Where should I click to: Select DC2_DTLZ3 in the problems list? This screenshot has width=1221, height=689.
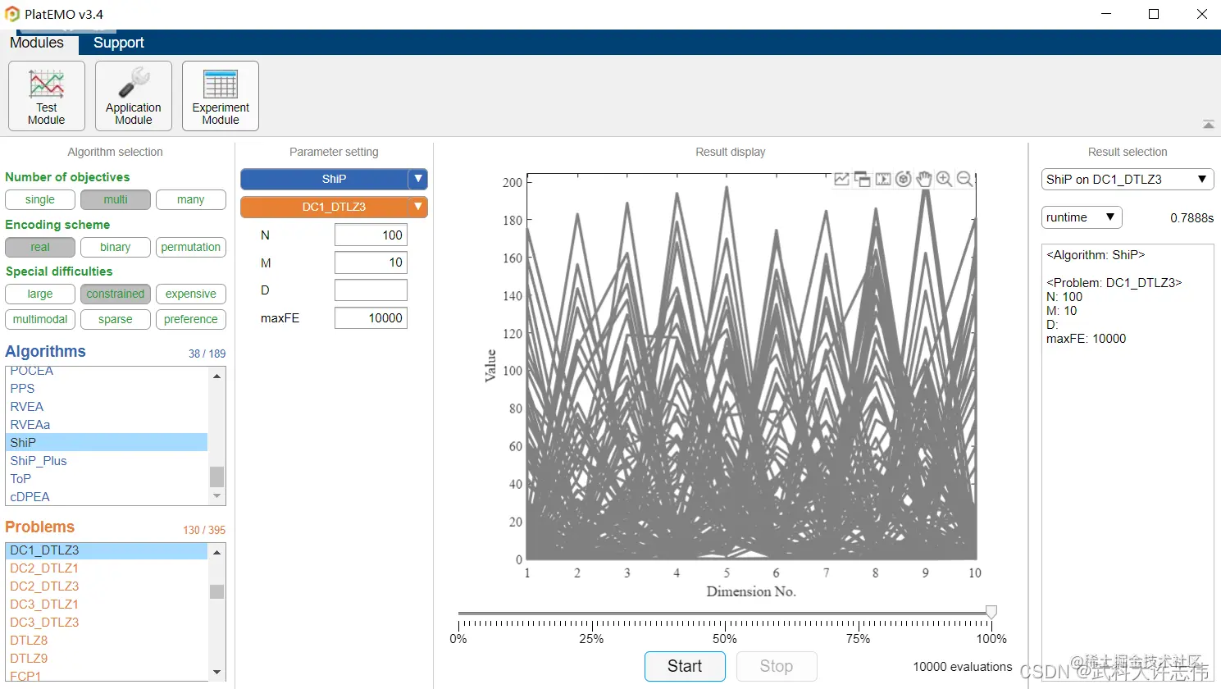[107, 586]
